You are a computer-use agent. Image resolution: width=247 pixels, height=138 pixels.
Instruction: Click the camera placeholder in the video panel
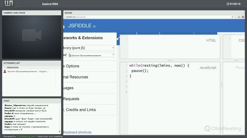tap(32, 35)
